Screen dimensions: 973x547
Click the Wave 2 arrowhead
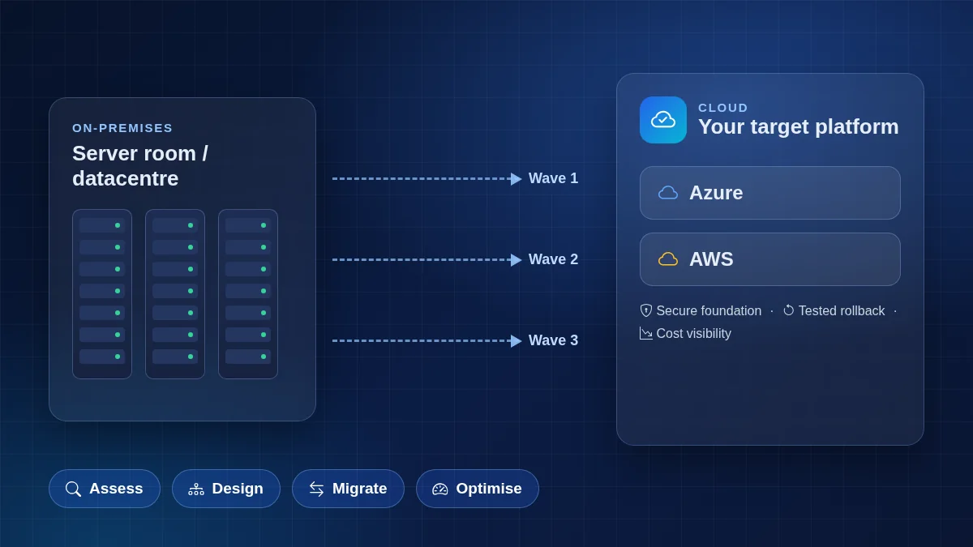[x=517, y=260]
